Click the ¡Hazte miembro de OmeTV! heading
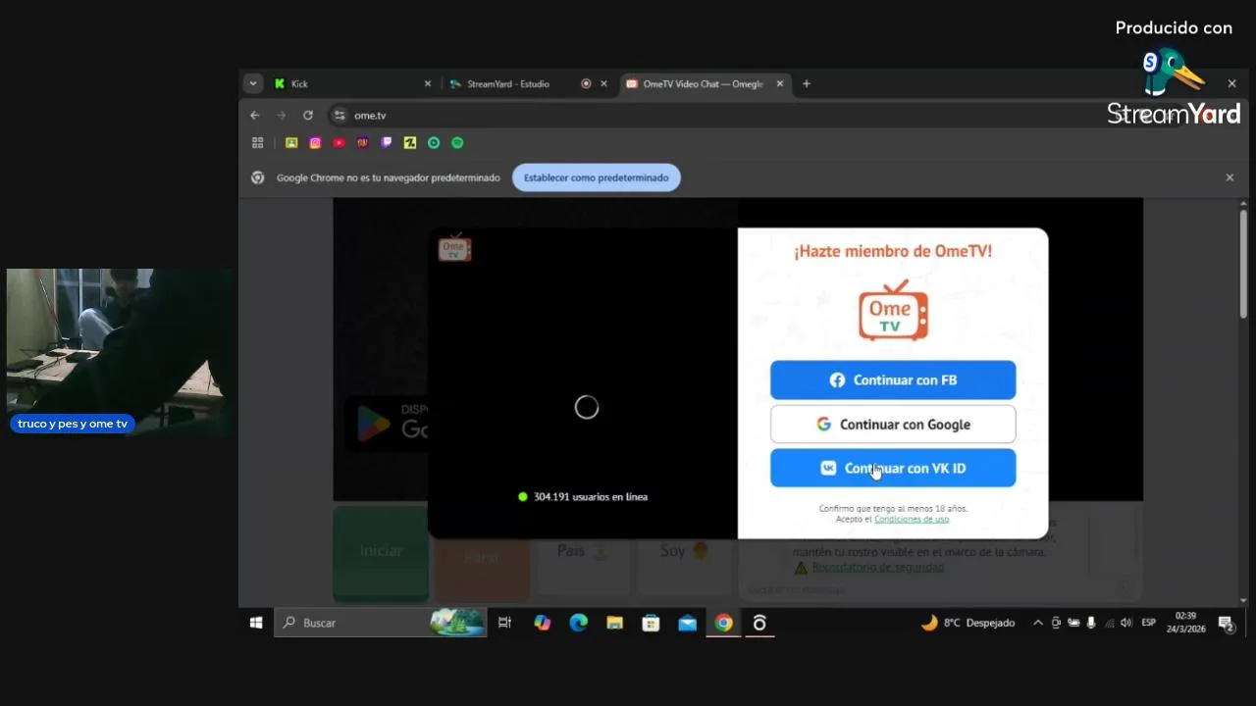This screenshot has height=706, width=1256. (x=893, y=251)
